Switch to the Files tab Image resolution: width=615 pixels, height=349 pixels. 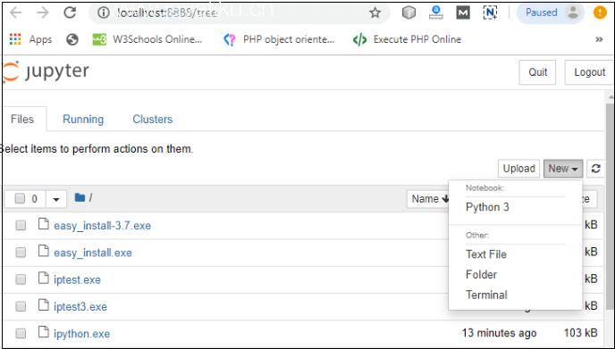(x=22, y=119)
